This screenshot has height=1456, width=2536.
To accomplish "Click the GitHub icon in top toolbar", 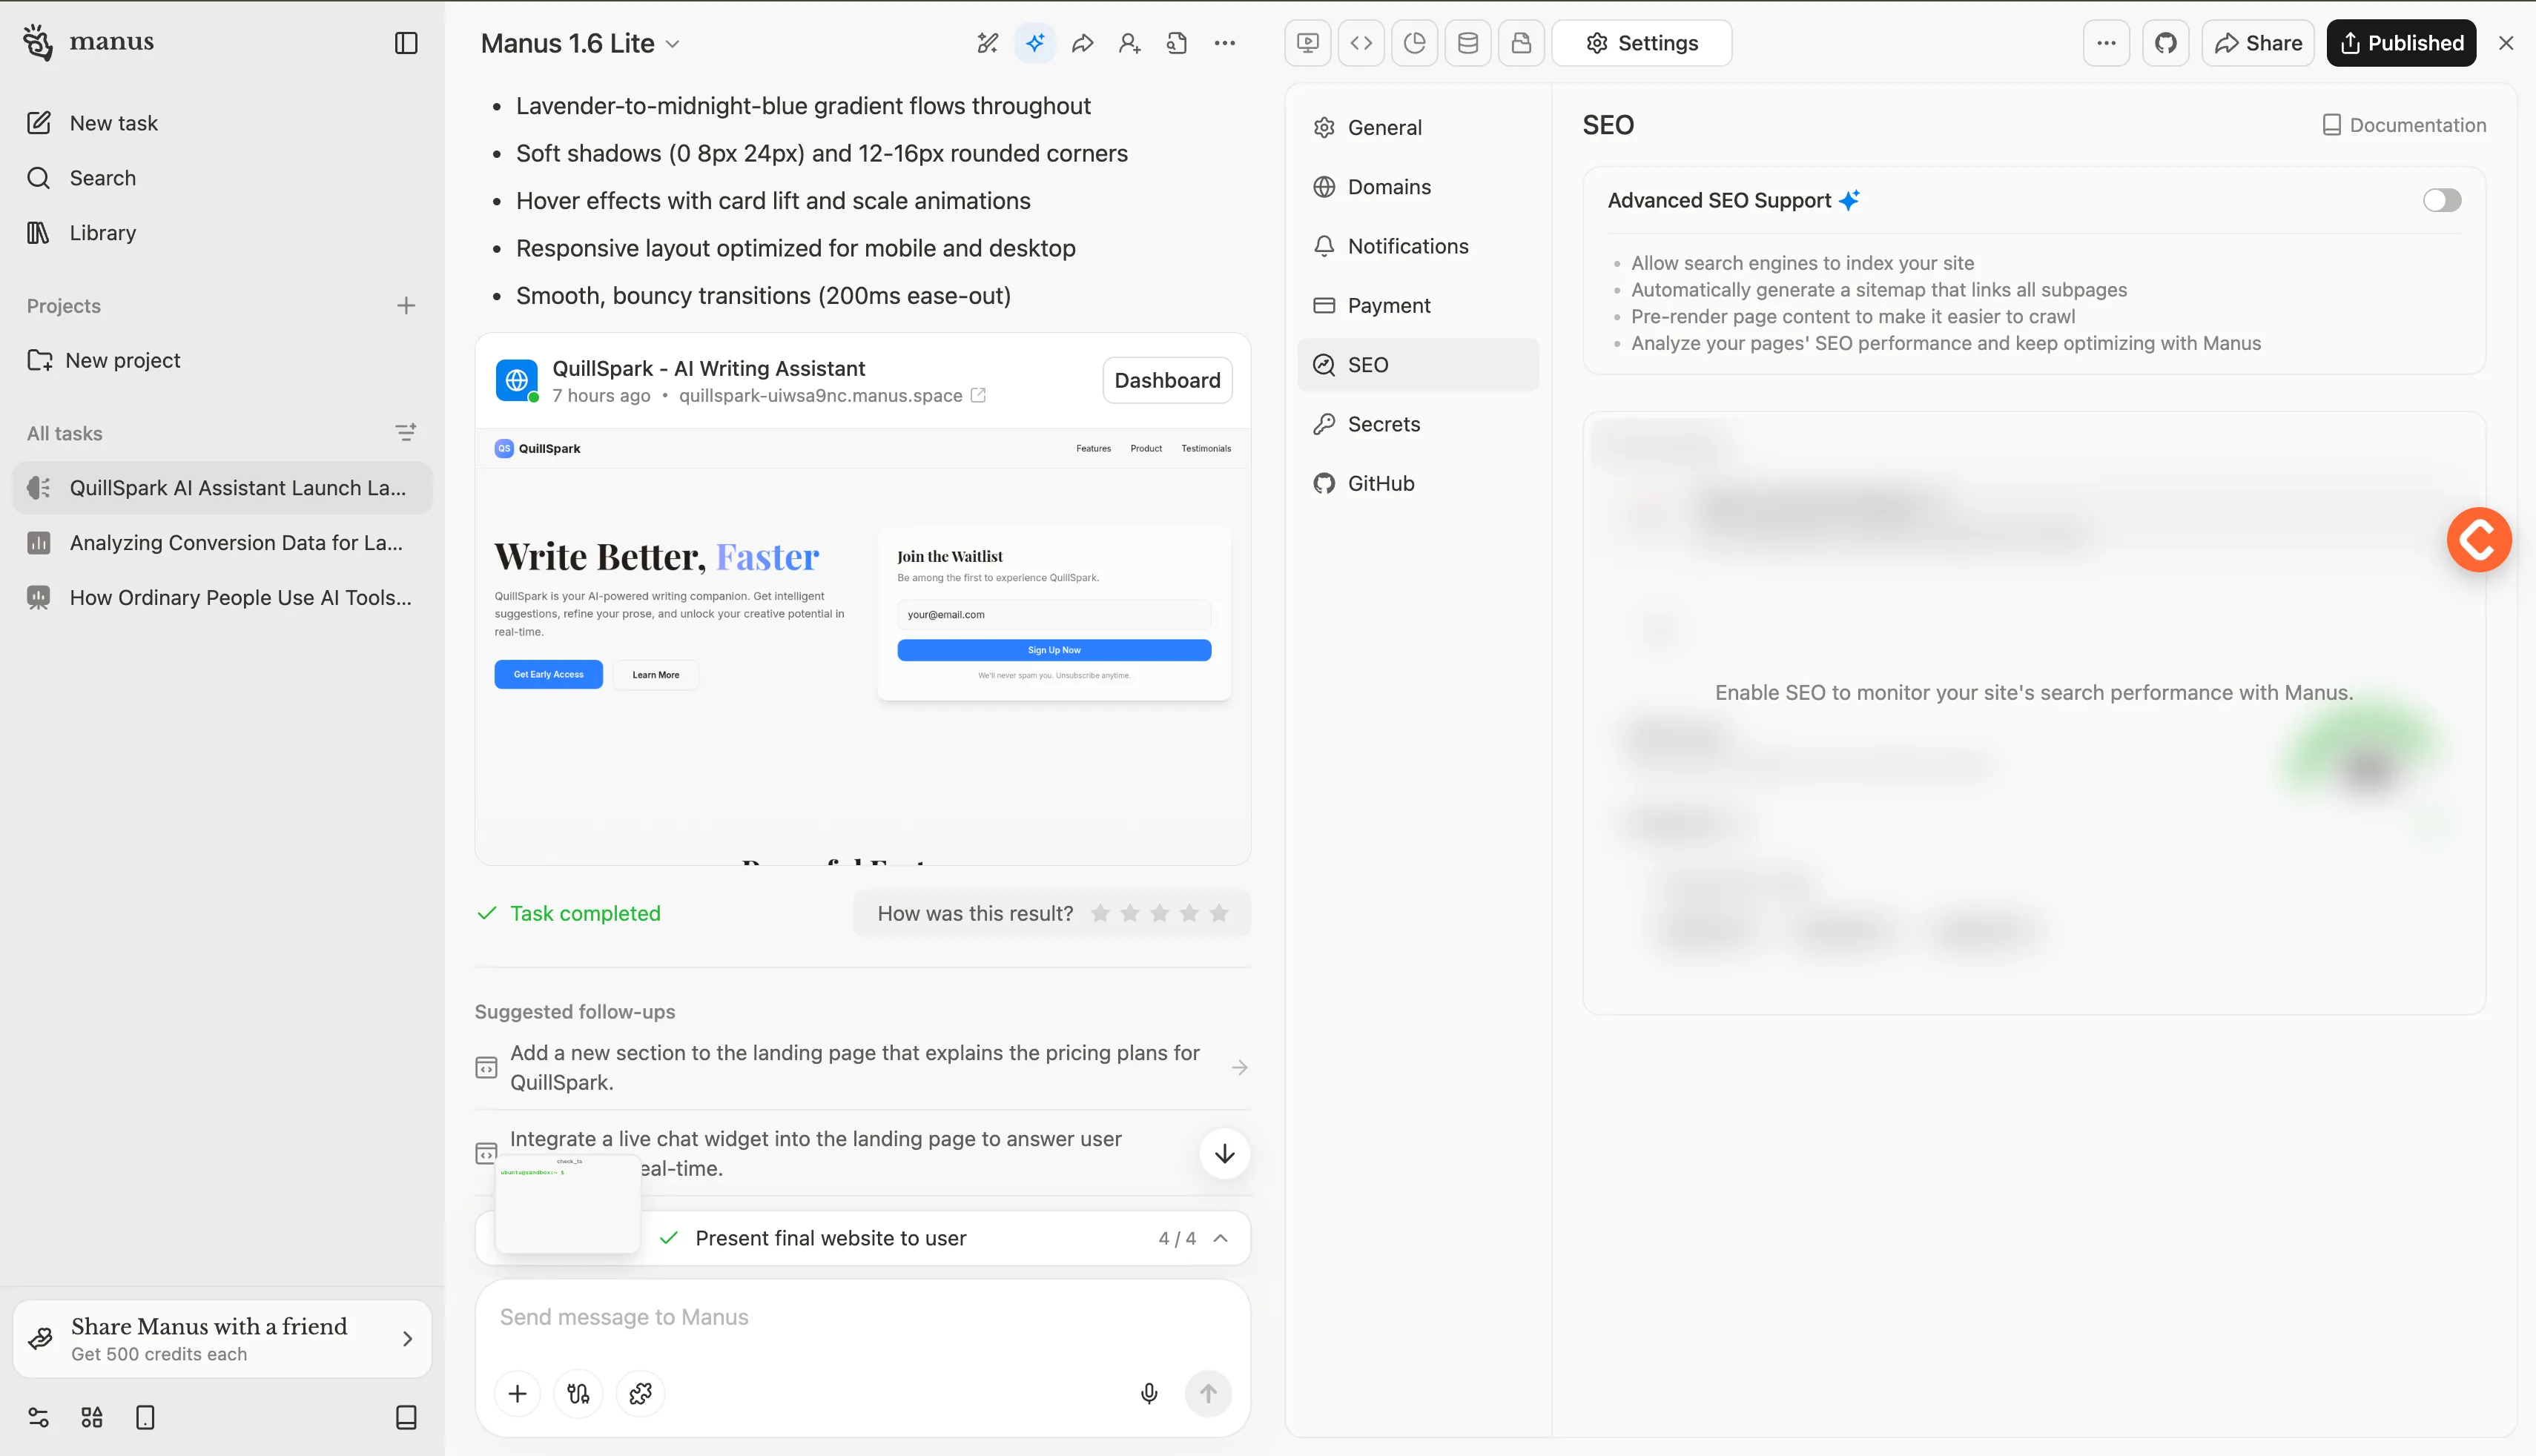I will pos(2165,43).
